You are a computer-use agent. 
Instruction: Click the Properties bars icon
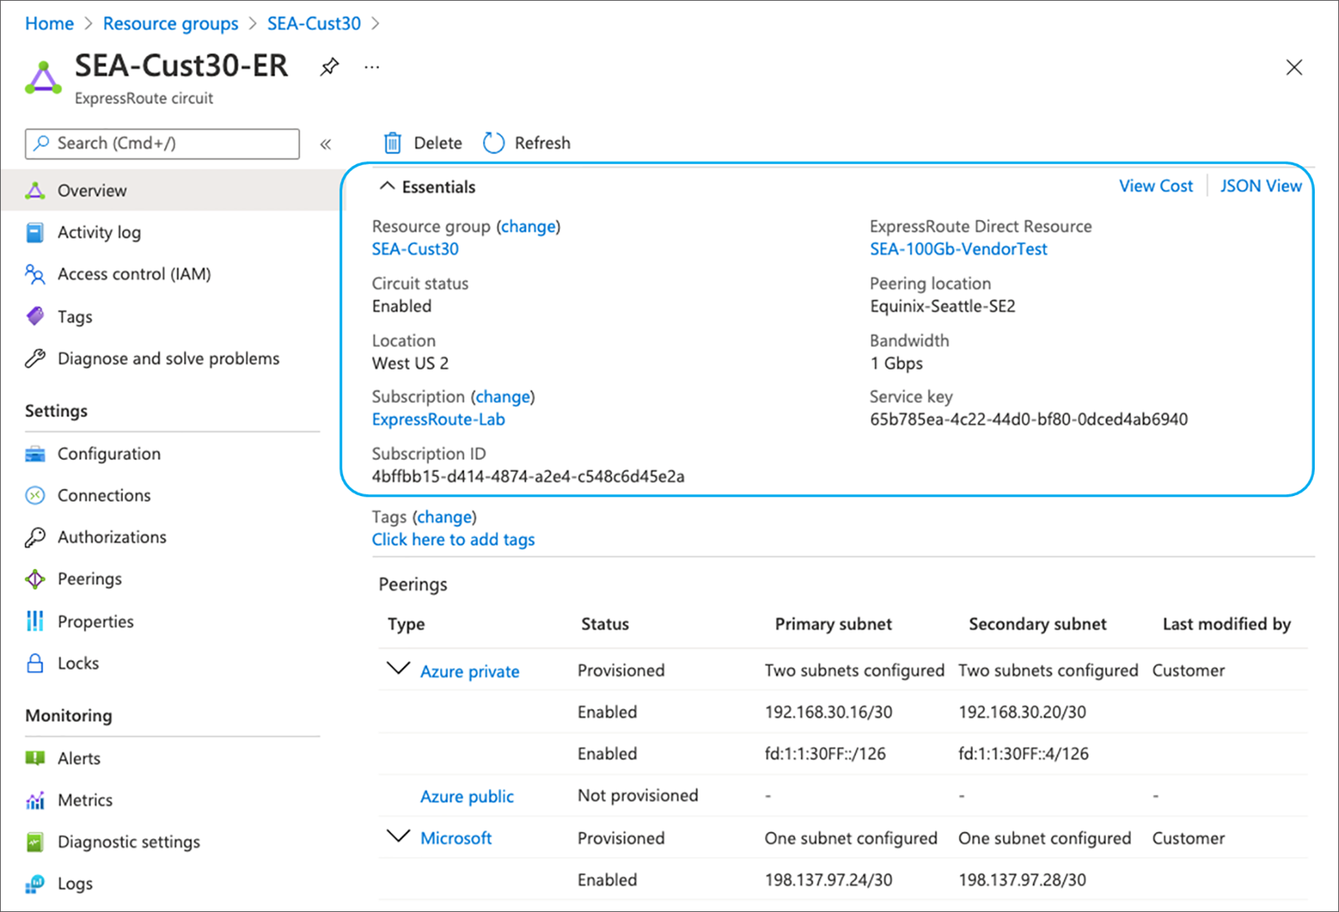pos(35,621)
